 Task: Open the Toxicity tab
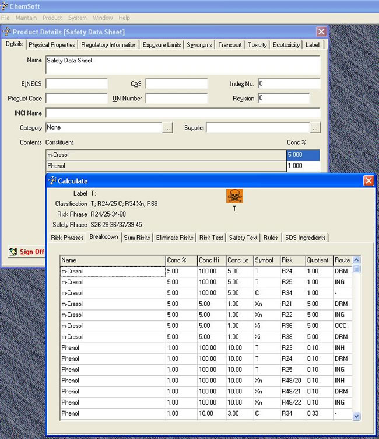click(x=257, y=45)
